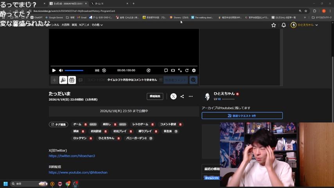Open the gift box button

tap(72, 80)
